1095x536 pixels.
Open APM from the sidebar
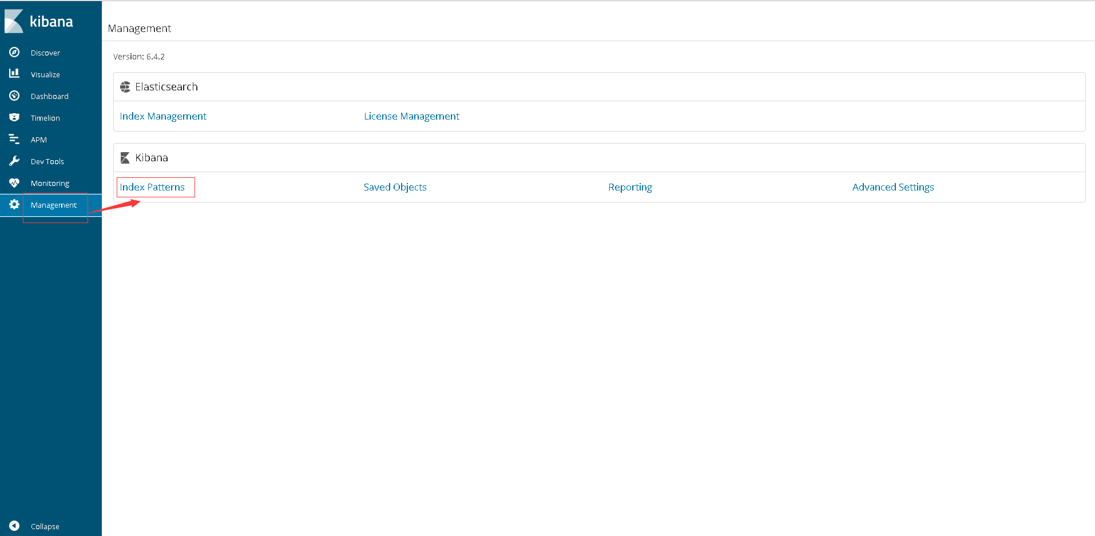point(39,140)
